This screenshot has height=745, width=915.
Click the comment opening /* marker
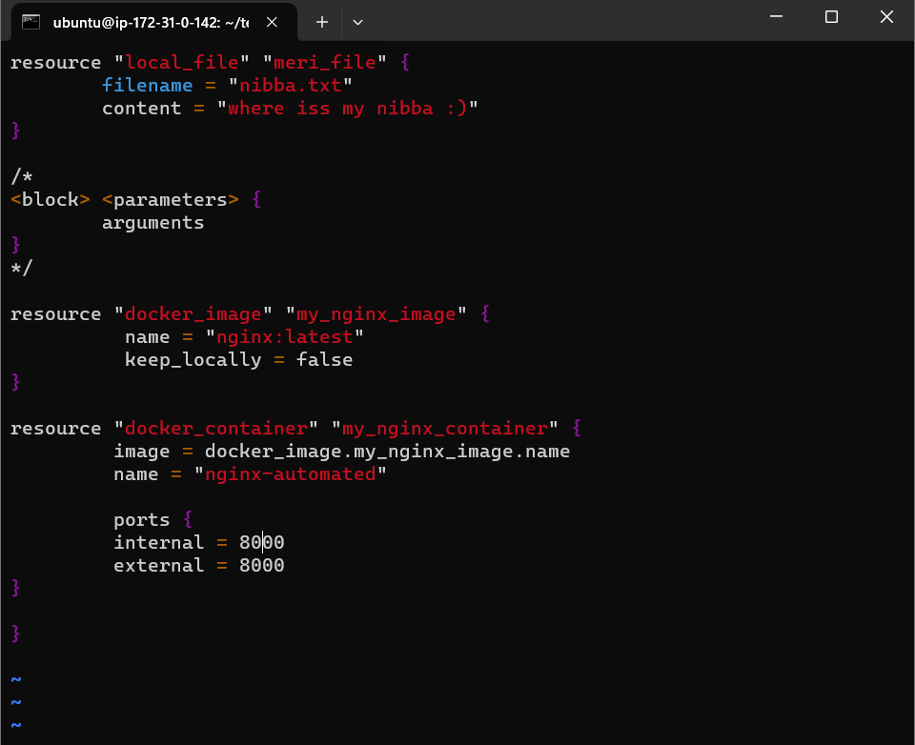[22, 175]
